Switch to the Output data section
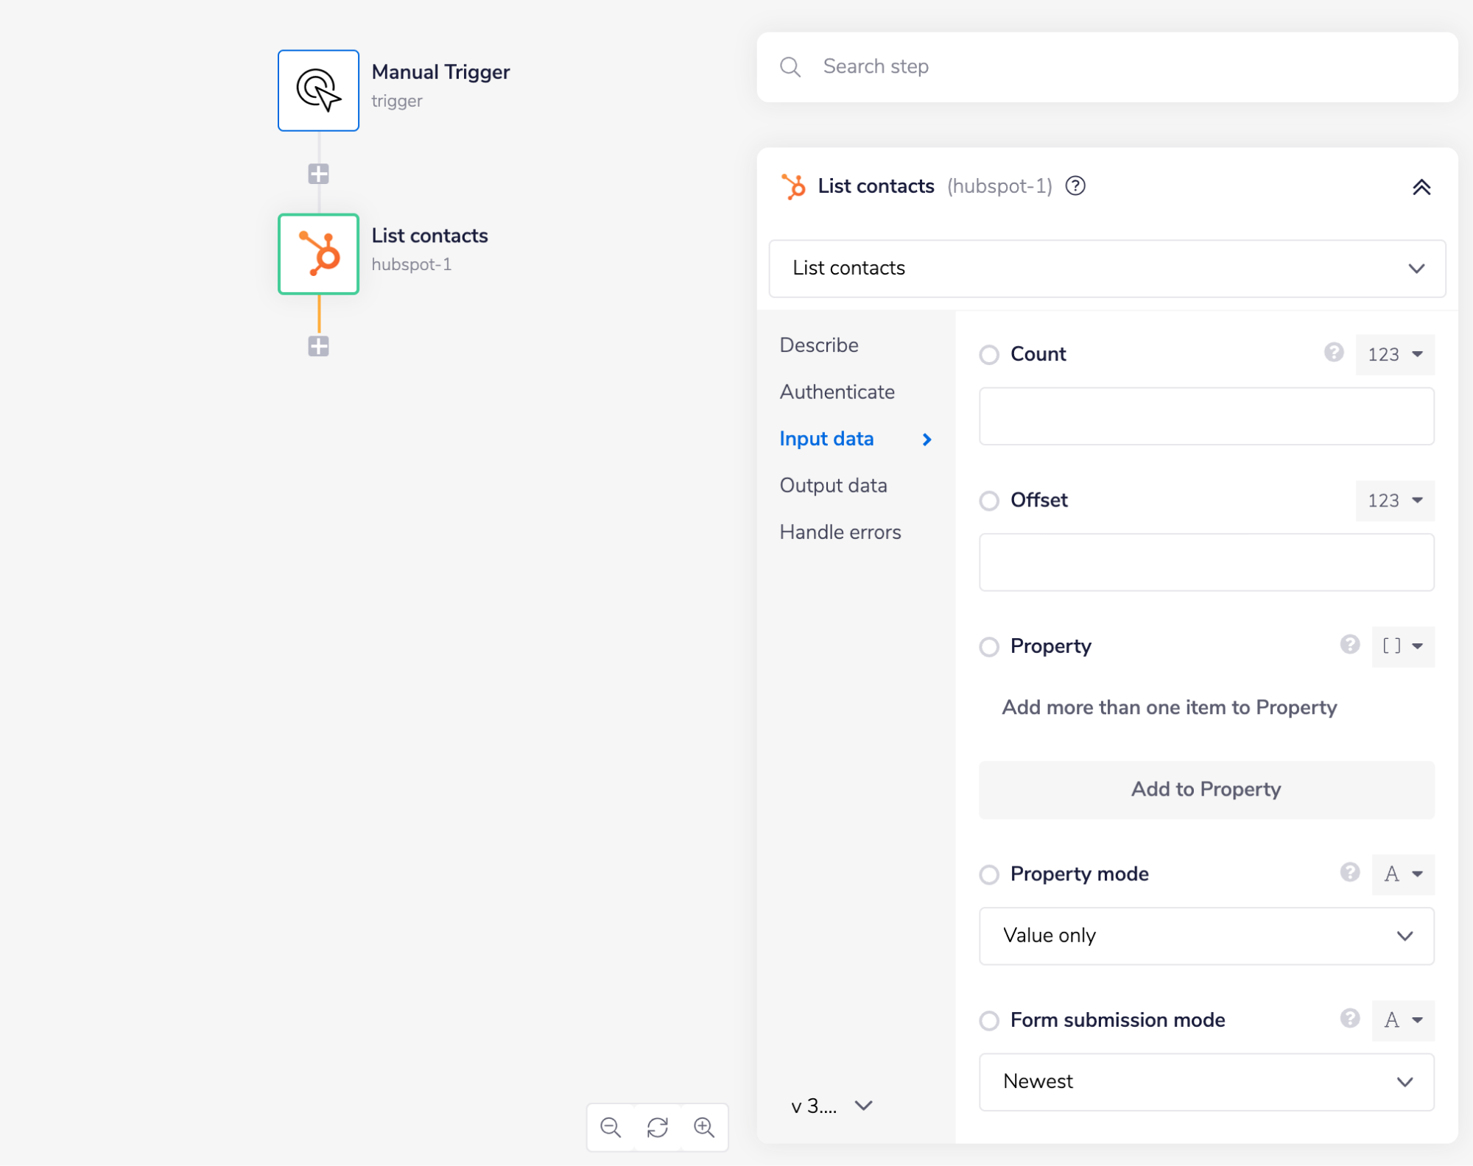1473x1166 pixels. 833,485
